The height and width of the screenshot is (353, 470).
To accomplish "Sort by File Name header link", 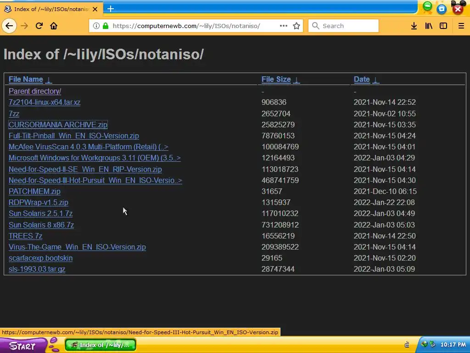I will [26, 79].
